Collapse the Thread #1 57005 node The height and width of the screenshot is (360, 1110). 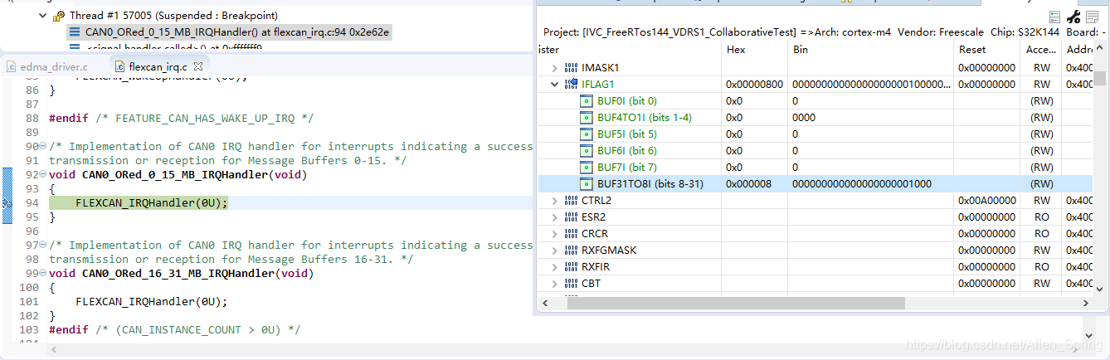(x=42, y=16)
